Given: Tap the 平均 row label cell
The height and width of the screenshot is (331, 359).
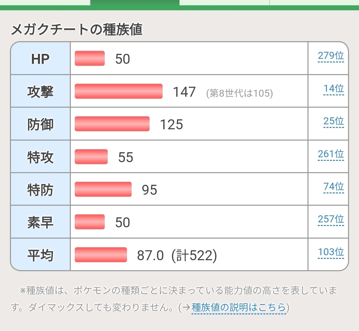Looking at the screenshot, I should pyautogui.click(x=41, y=255).
